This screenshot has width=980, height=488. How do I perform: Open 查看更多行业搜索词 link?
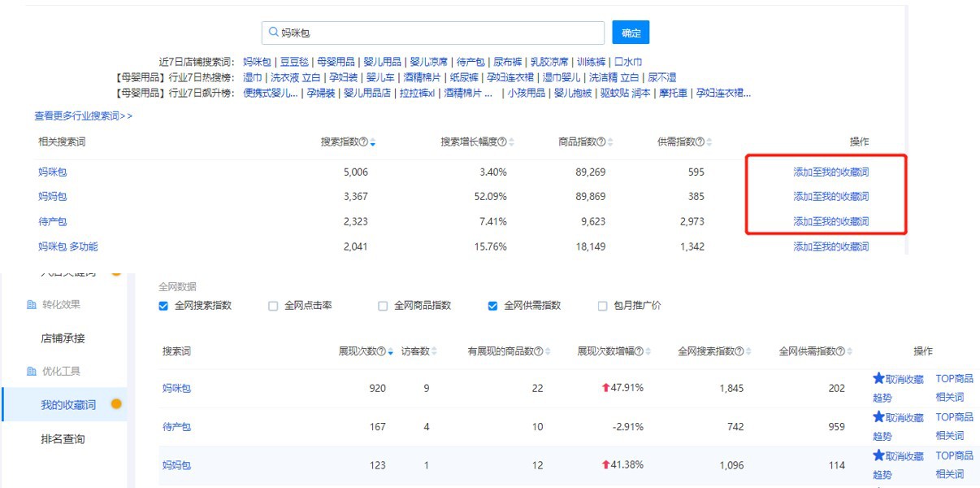pos(83,116)
